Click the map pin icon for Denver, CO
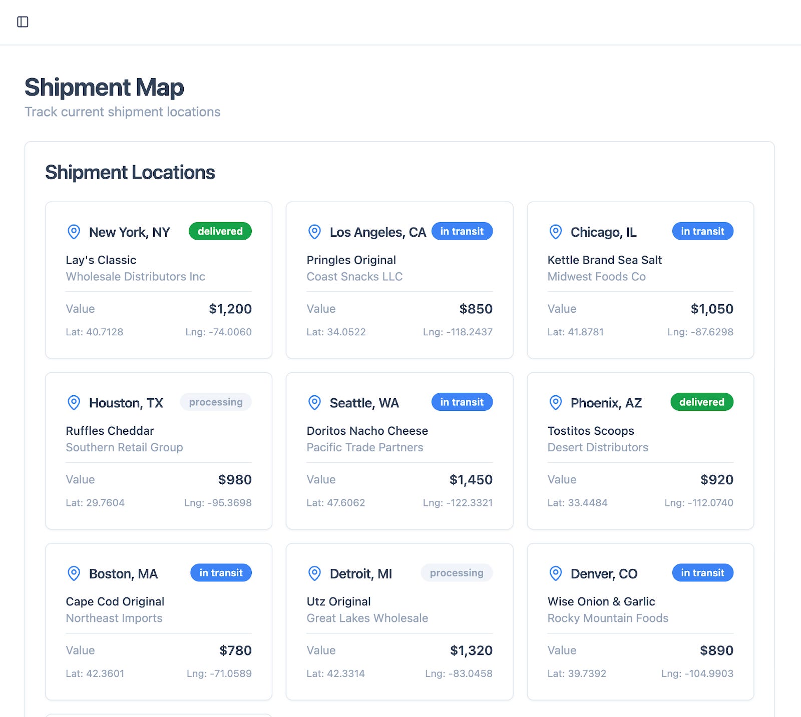The image size is (801, 717). point(555,573)
